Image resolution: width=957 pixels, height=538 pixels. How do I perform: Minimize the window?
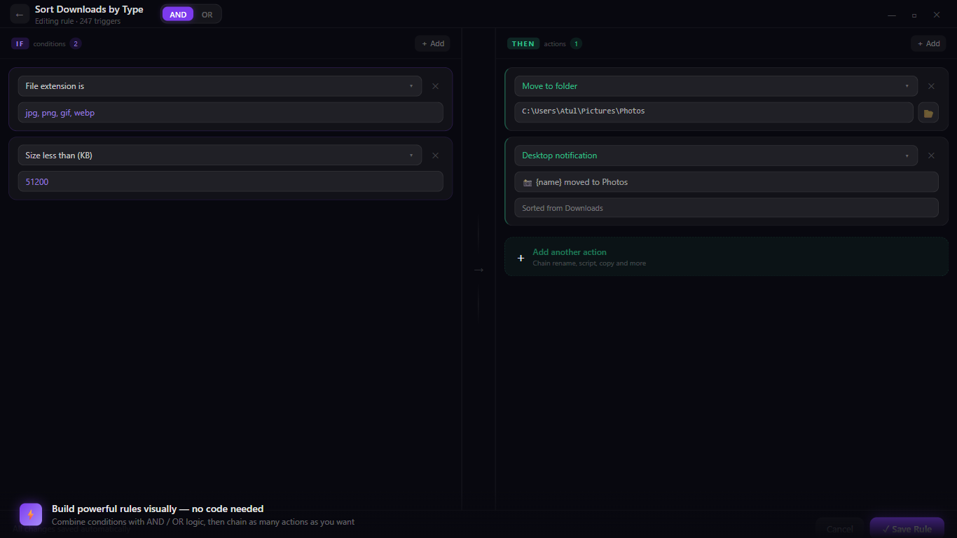pos(892,15)
